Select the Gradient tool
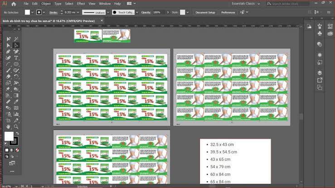Screen dimensions: 335x188 tap(16, 96)
